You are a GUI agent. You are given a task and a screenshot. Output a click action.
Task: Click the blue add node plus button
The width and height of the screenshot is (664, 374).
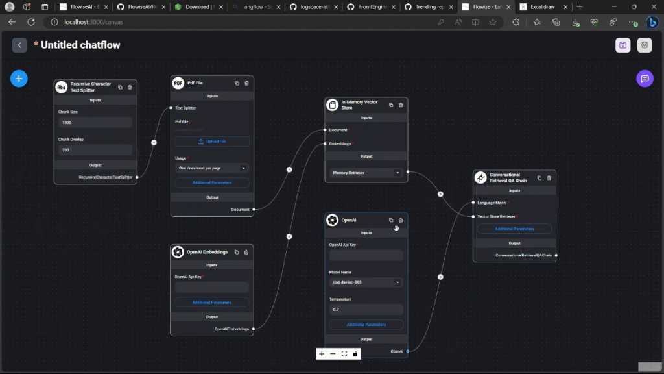(x=19, y=79)
